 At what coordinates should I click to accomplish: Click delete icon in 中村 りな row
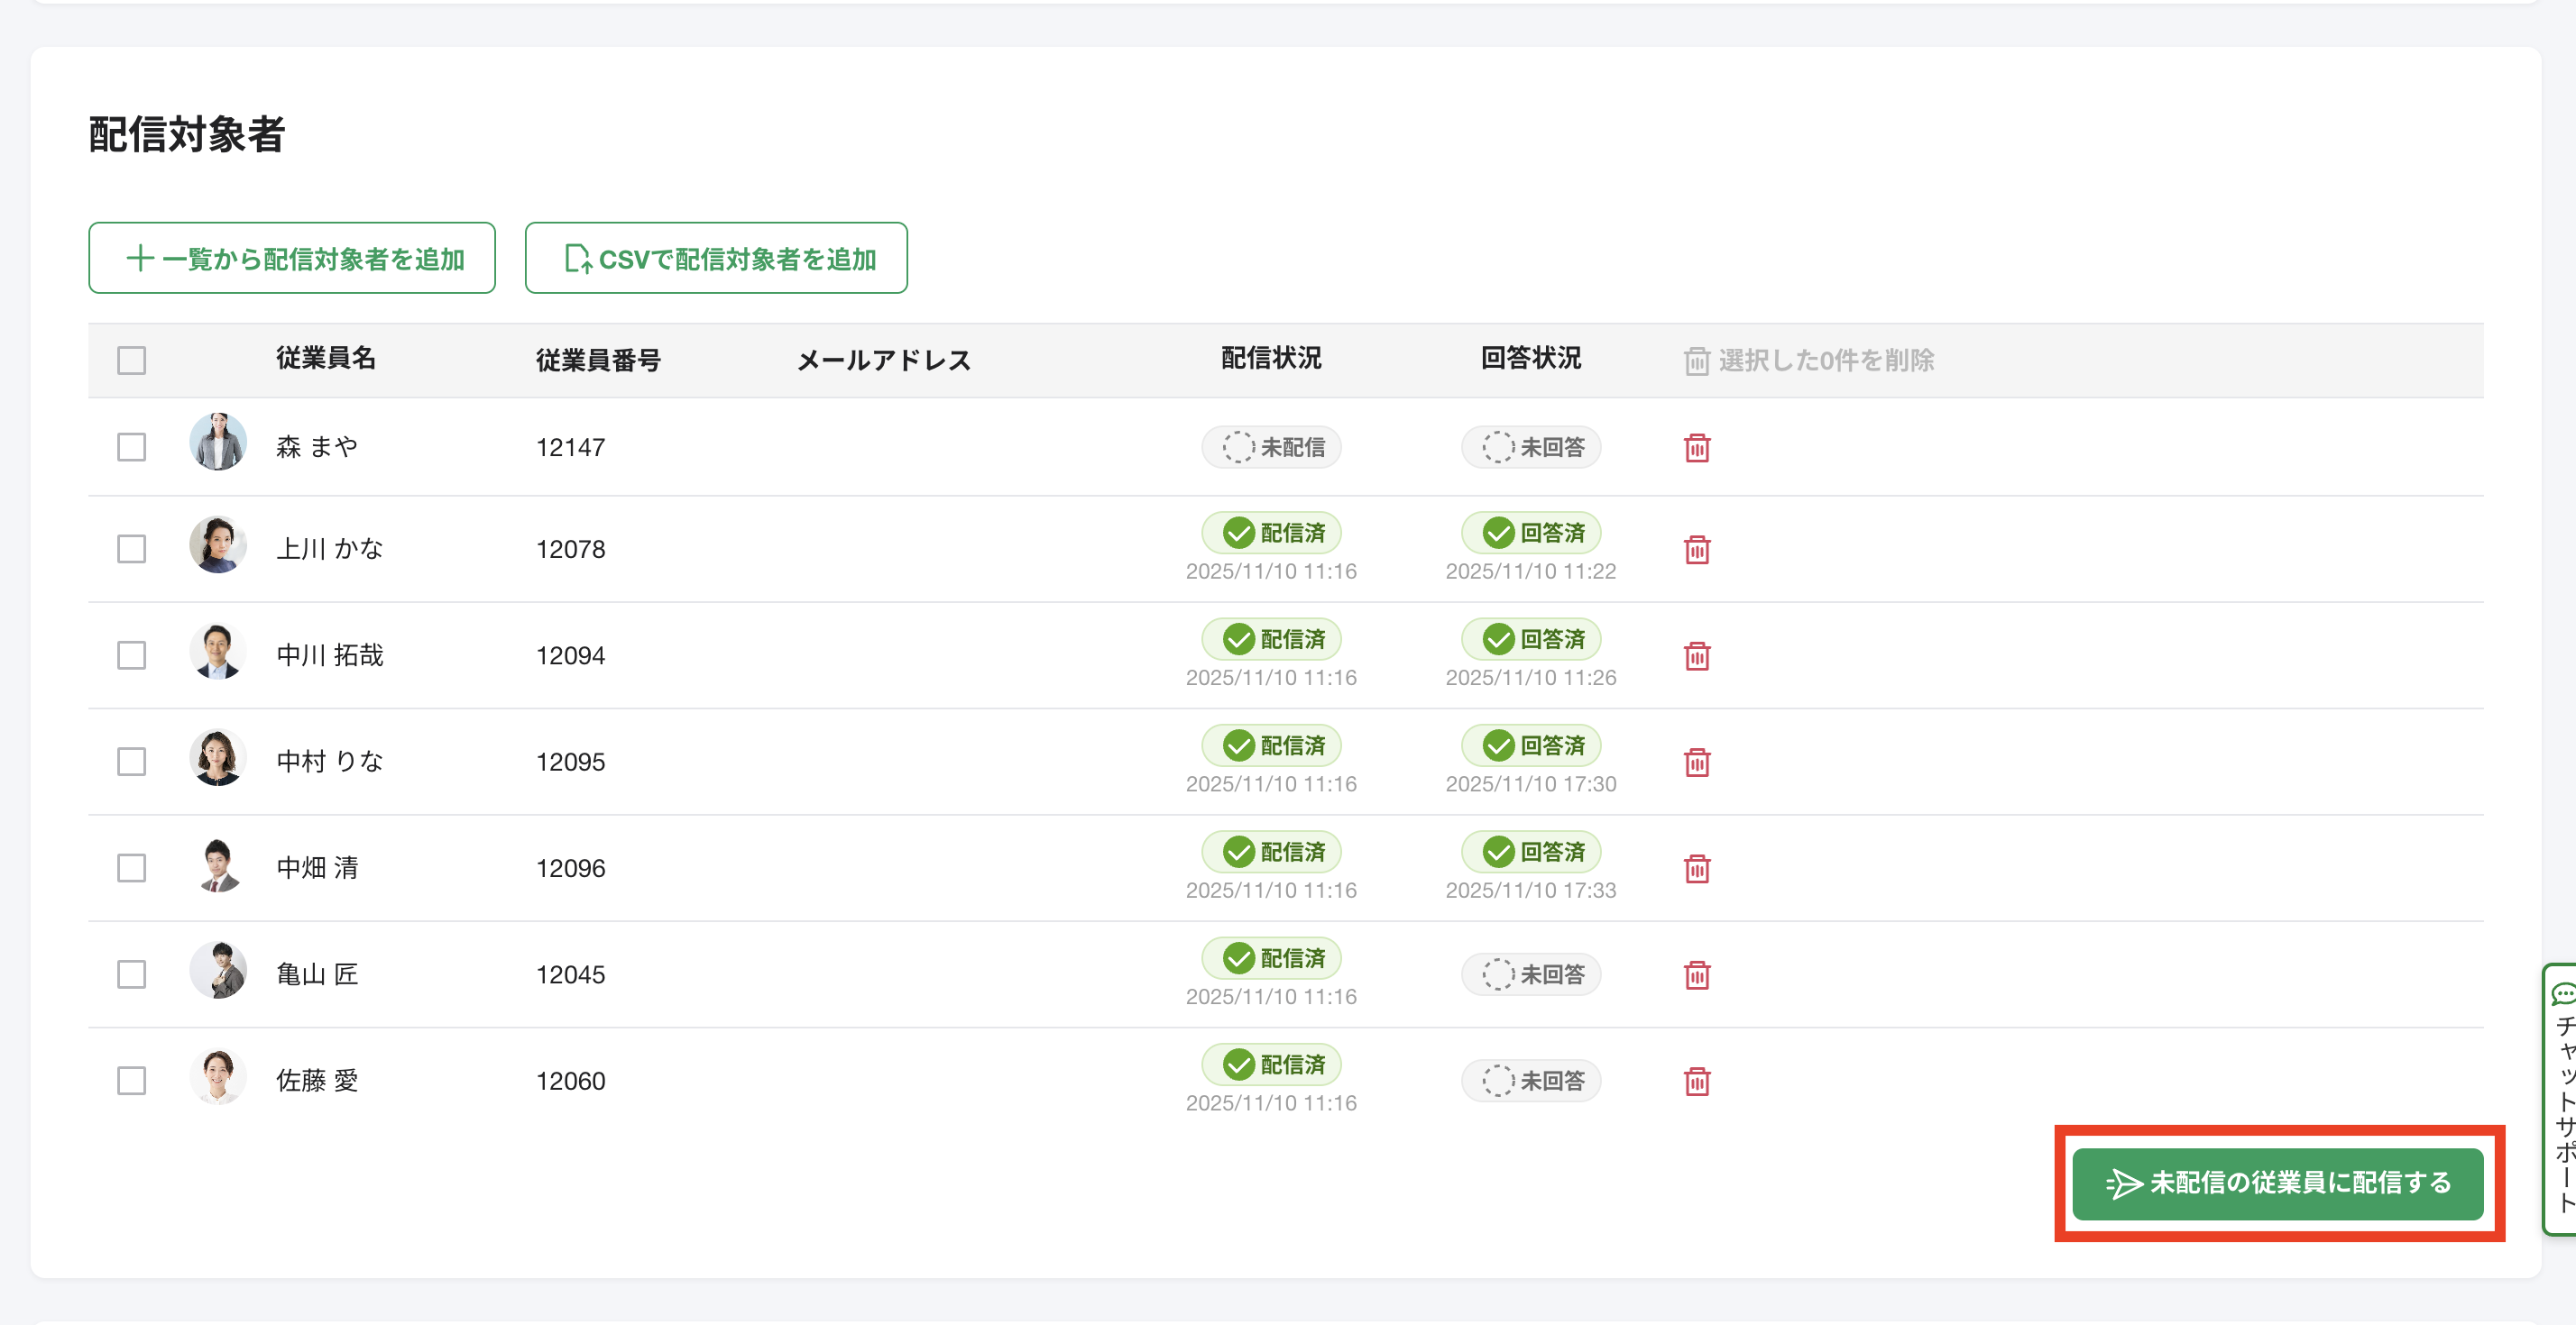1696,763
